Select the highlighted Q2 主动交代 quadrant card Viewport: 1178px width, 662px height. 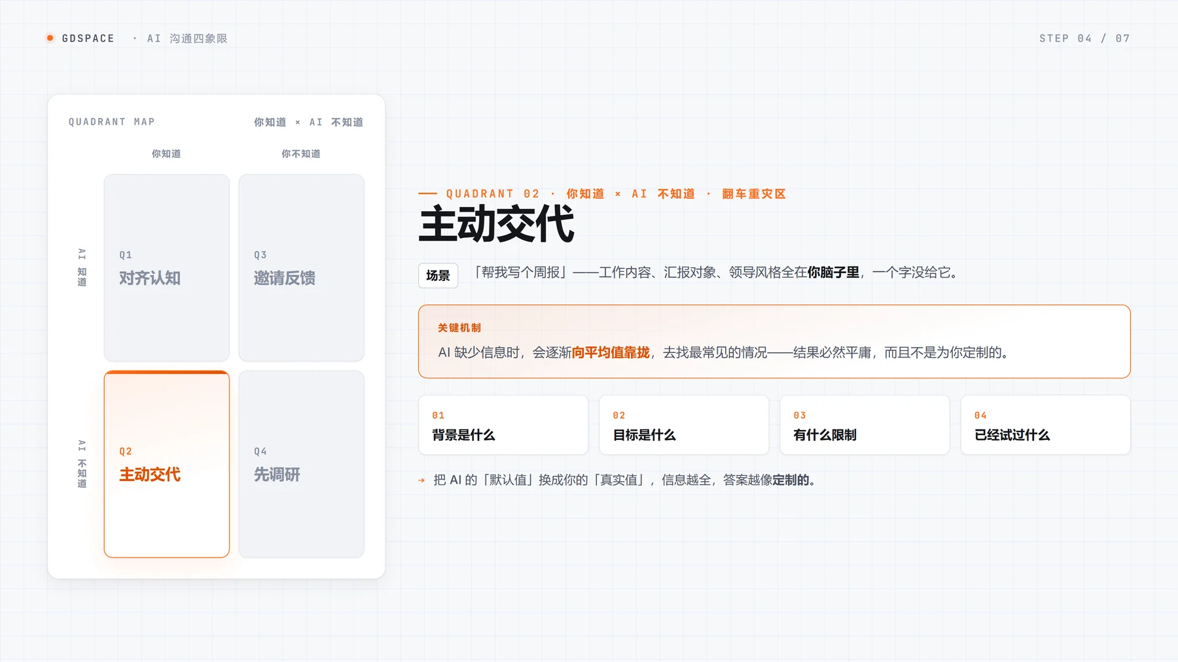point(167,464)
